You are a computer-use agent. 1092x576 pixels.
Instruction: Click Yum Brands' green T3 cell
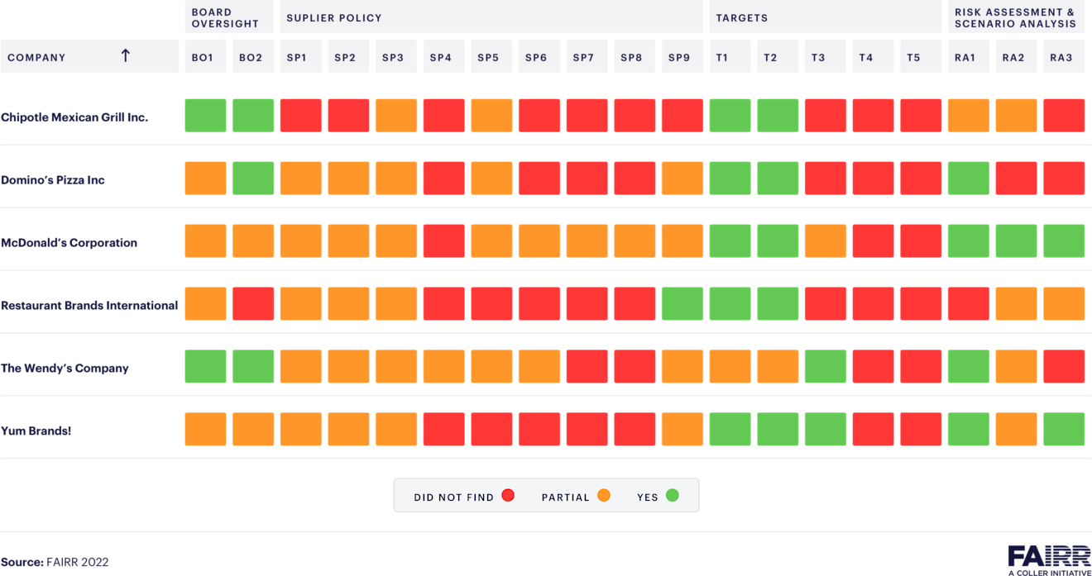[826, 430]
